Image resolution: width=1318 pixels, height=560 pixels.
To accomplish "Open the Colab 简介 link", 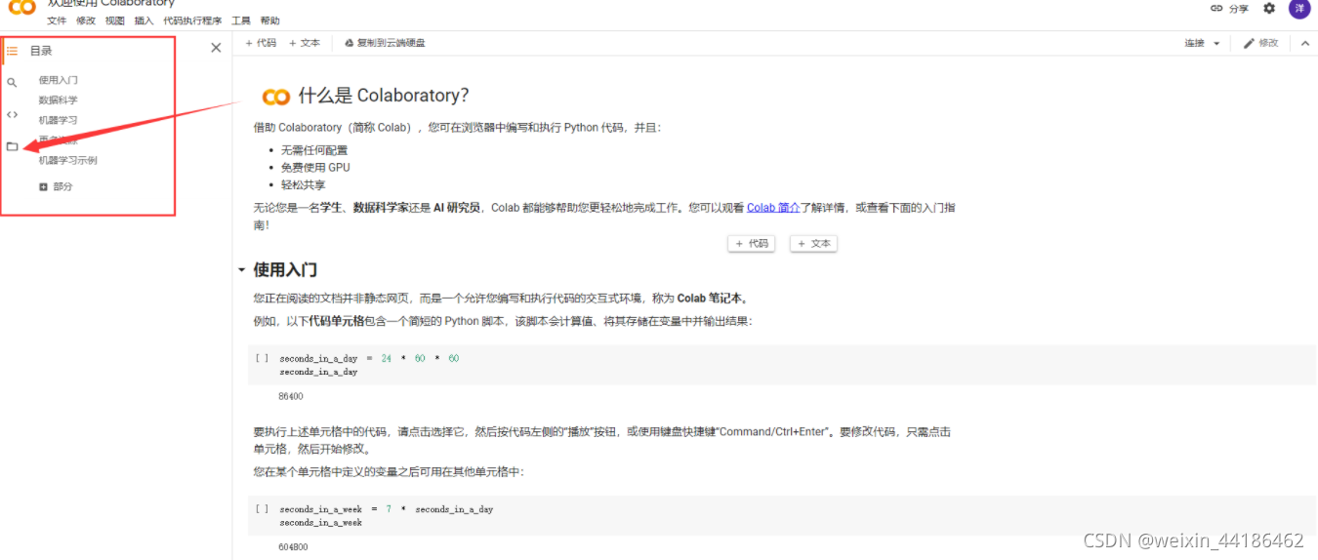I will click(773, 208).
